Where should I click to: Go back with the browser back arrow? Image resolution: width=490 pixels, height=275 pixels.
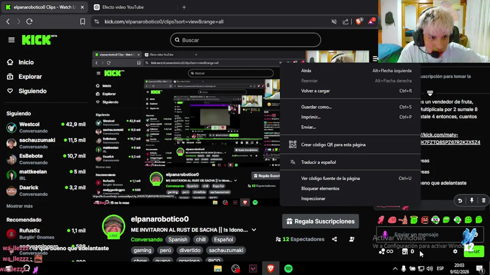click(8, 22)
